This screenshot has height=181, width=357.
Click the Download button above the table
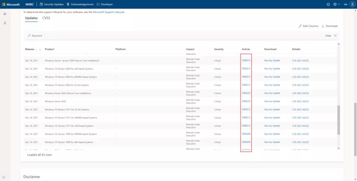330,26
